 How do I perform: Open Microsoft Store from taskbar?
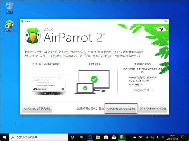(x=106, y=137)
